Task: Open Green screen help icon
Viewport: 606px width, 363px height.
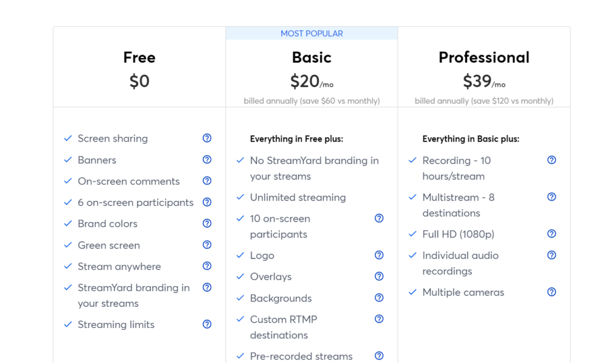Action: point(207,245)
